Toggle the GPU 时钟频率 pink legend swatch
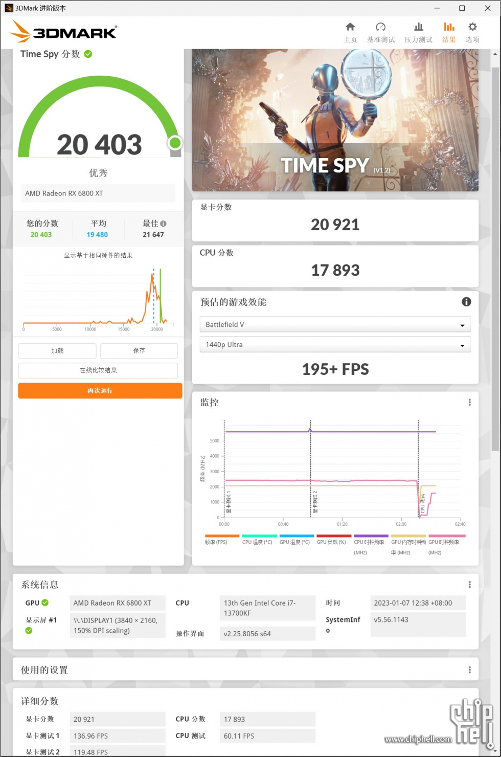 pos(446,536)
